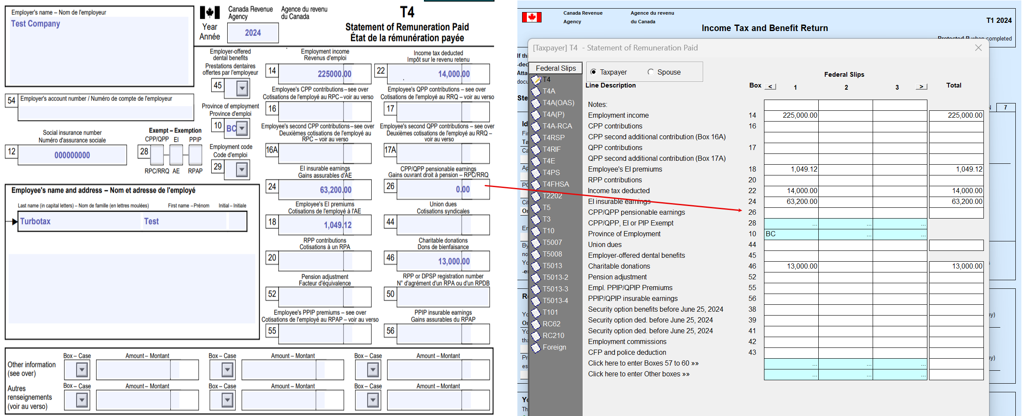Click slip 1 cell for CPP/QPP pensionable earnings
Image resolution: width=1030 pixels, height=416 pixels.
(791, 213)
